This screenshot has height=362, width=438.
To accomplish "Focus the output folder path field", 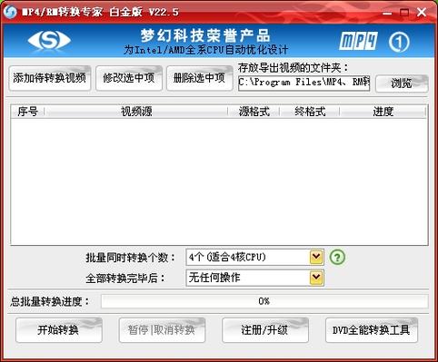I will [x=304, y=83].
